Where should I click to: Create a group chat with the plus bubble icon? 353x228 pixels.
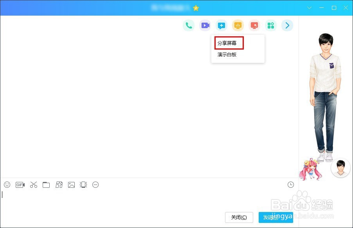pyautogui.click(x=221, y=25)
